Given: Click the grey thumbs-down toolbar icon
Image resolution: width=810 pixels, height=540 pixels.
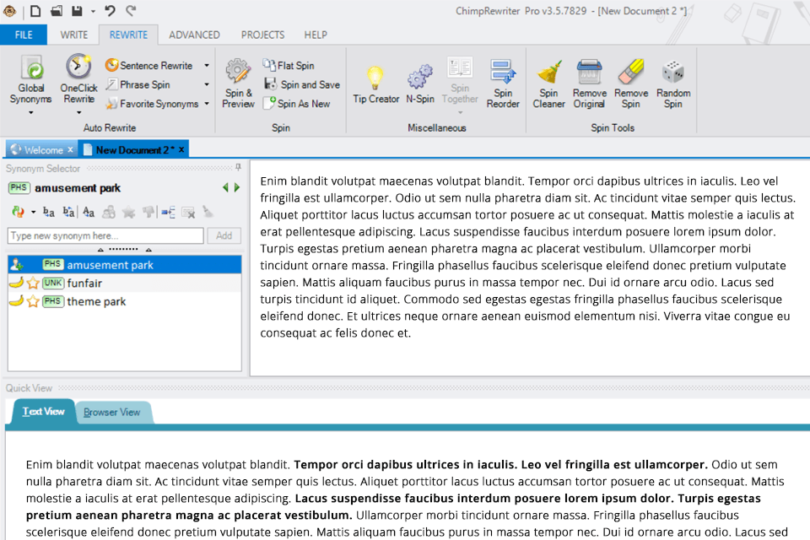Looking at the screenshot, I should pyautogui.click(x=148, y=212).
